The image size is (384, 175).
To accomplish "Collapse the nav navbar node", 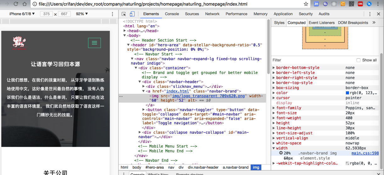I will click(x=132, y=59).
